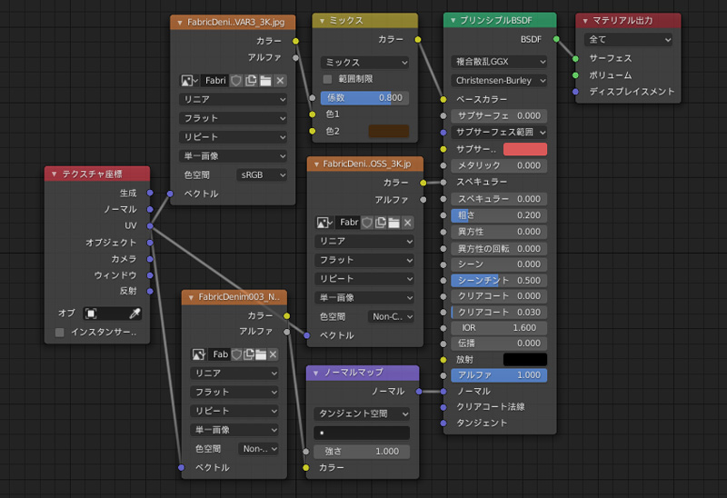Unlink image with X on VAR3_3K.jpg node

coord(280,80)
